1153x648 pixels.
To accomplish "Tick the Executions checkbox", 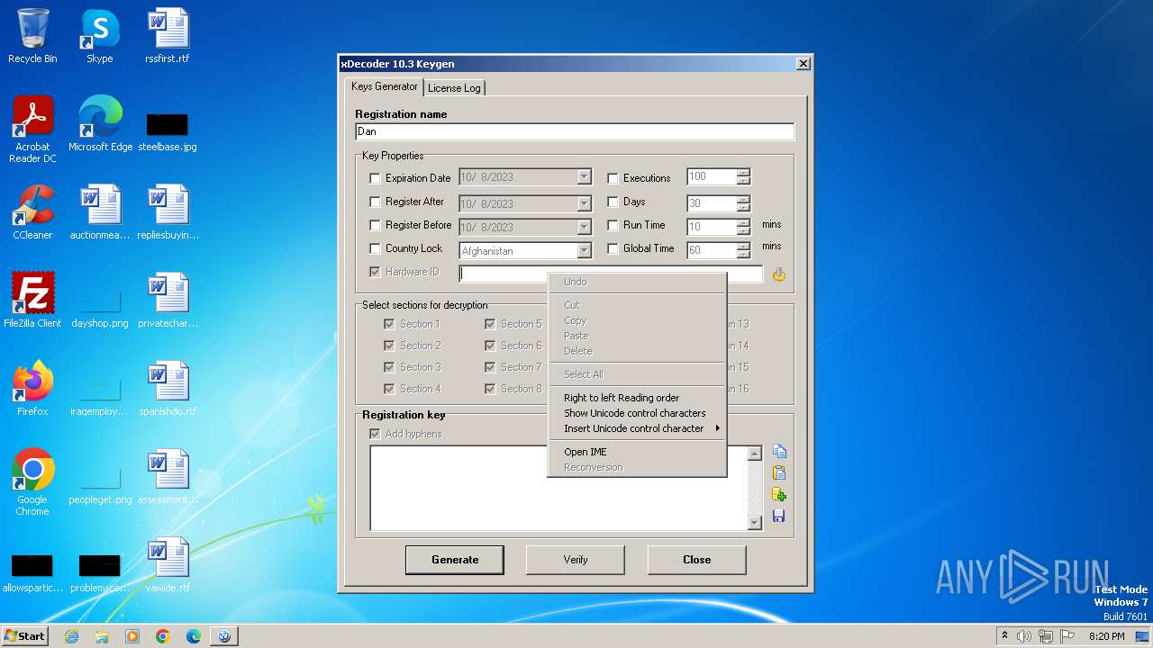I will [613, 178].
